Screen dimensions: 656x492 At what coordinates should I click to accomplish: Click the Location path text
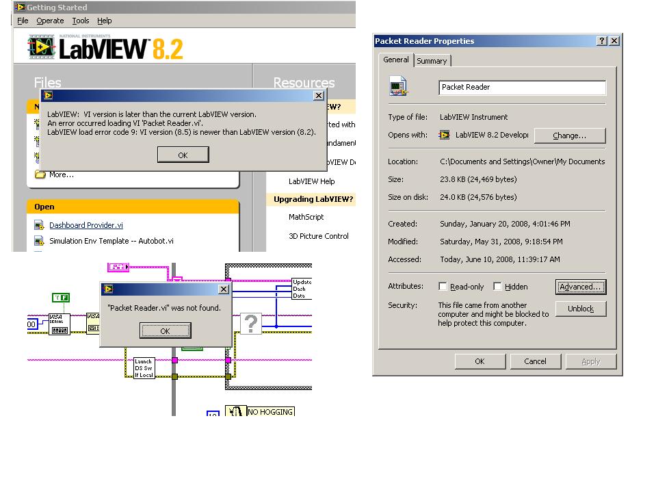(x=522, y=161)
